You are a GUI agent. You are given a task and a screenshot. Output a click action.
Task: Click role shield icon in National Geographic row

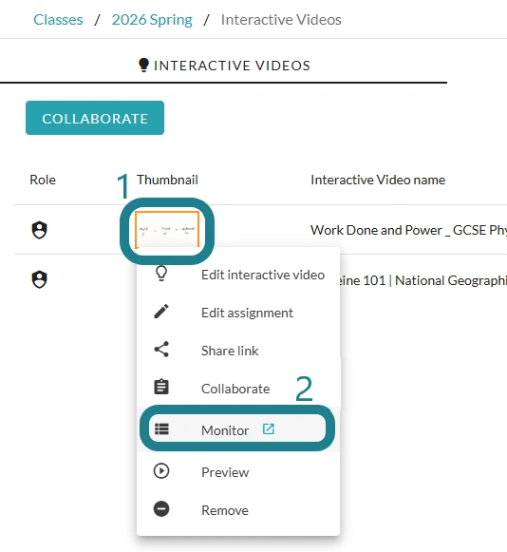point(40,279)
